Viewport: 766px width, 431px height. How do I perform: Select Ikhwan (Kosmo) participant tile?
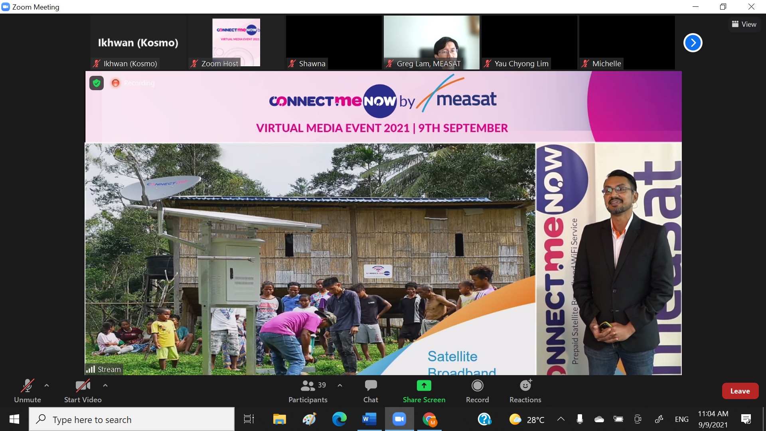click(x=138, y=43)
